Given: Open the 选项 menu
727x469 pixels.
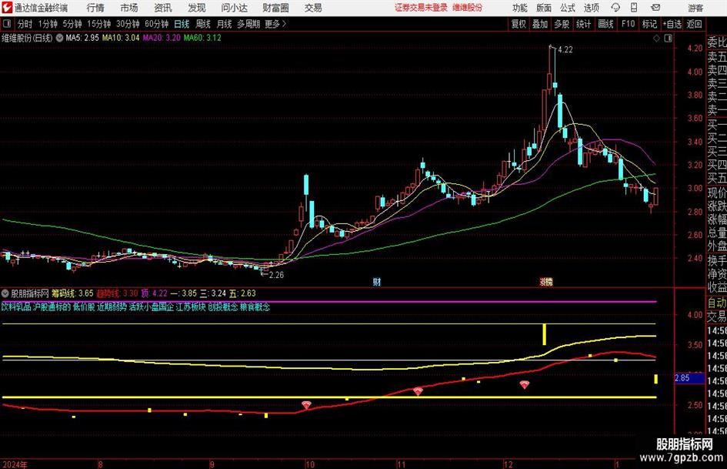Looking at the screenshot, I should tap(592, 8).
